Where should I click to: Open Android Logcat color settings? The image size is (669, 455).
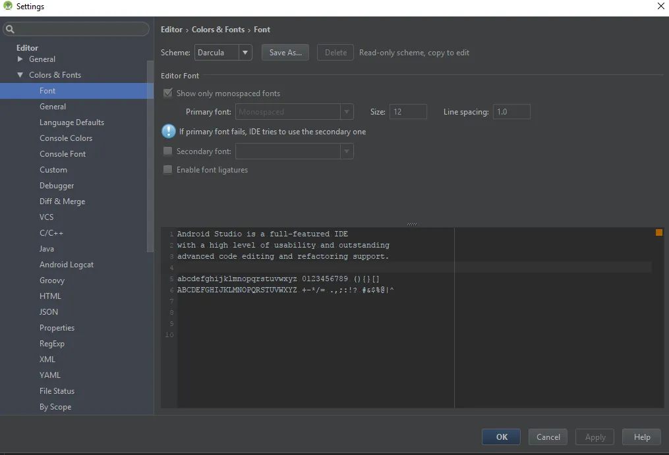click(67, 265)
